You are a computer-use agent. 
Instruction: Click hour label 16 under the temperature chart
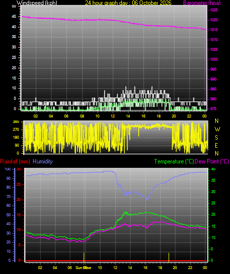145,268
